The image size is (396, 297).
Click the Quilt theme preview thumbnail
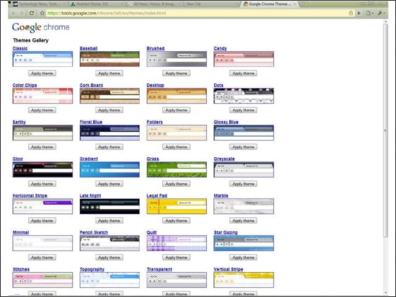pyautogui.click(x=176, y=243)
